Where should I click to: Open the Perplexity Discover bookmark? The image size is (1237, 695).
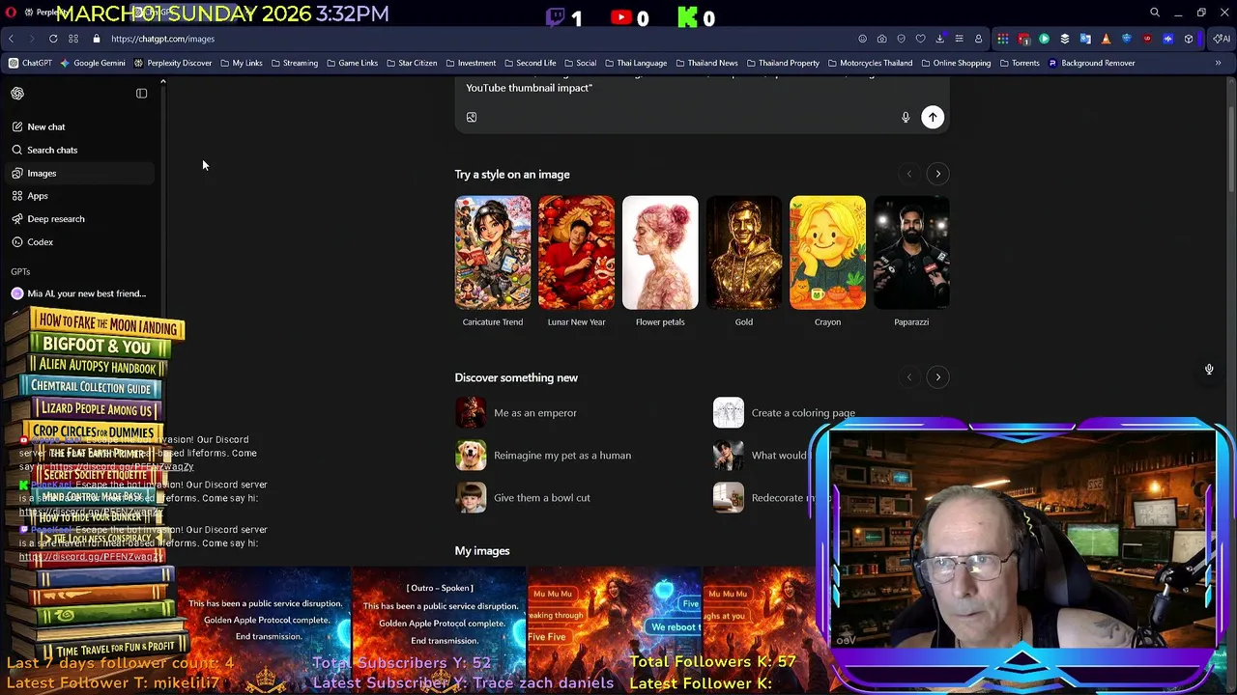point(173,63)
